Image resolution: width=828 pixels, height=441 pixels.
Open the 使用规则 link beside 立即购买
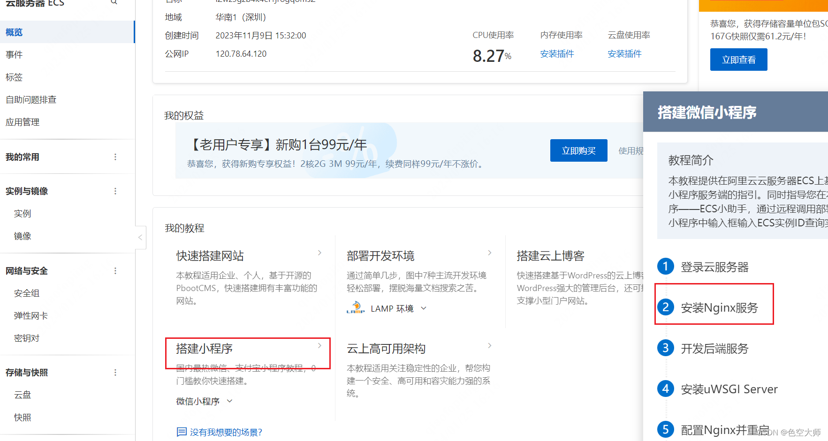coord(630,150)
